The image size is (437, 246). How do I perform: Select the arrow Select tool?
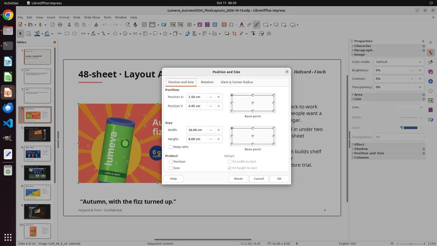point(20,33)
